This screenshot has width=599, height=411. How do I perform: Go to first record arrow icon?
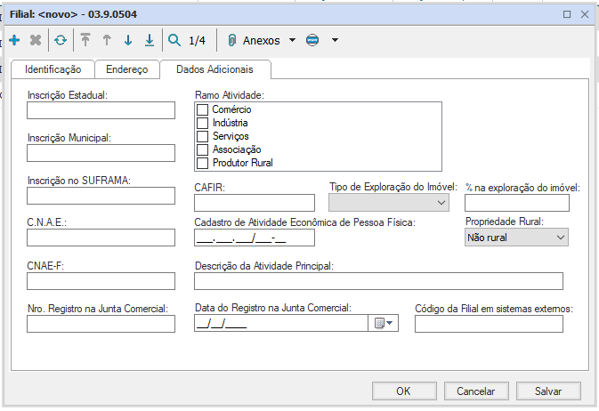[85, 40]
